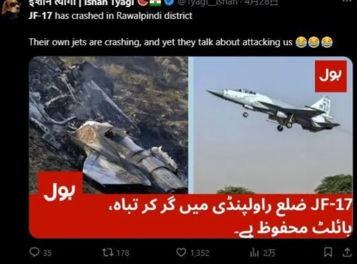
Task: Click the tweet date timestamp
Action: coord(261,3)
